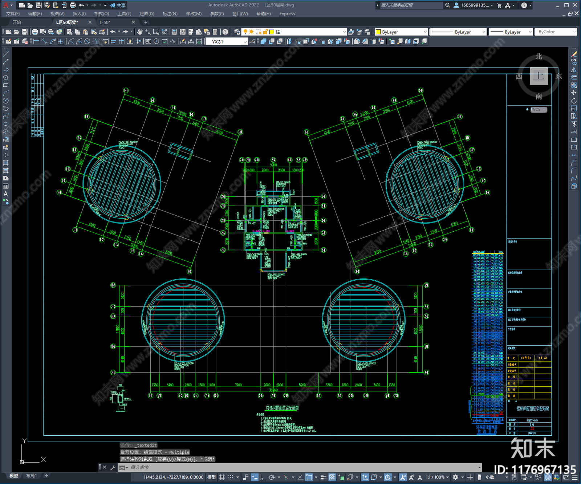Screen dimensions: 581x484
Task: Open the 标注(N) menu
Action: tap(170, 14)
